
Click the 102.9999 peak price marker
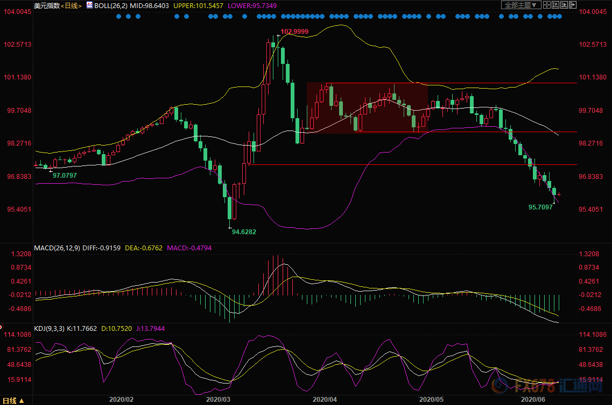point(294,32)
